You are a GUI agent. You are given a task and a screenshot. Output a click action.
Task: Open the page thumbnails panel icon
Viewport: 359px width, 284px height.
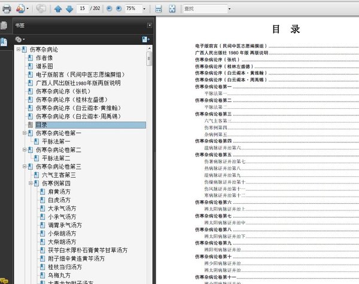click(4, 25)
